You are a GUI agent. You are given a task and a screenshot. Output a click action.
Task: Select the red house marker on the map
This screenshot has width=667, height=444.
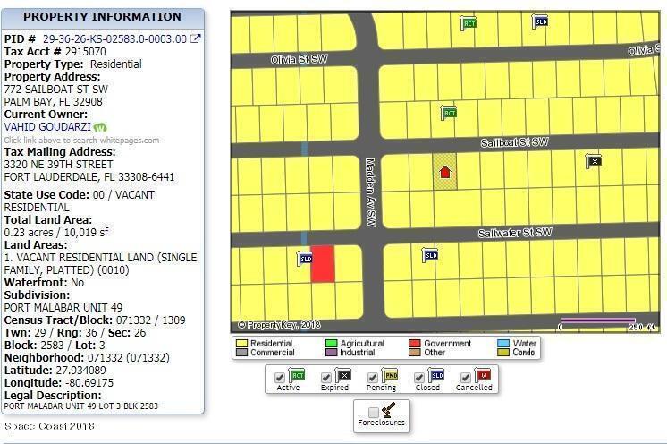[x=444, y=172]
